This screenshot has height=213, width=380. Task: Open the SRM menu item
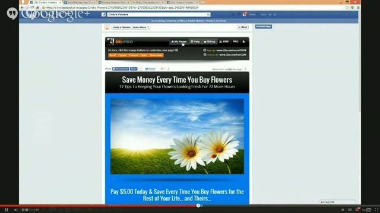pyautogui.click(x=224, y=41)
